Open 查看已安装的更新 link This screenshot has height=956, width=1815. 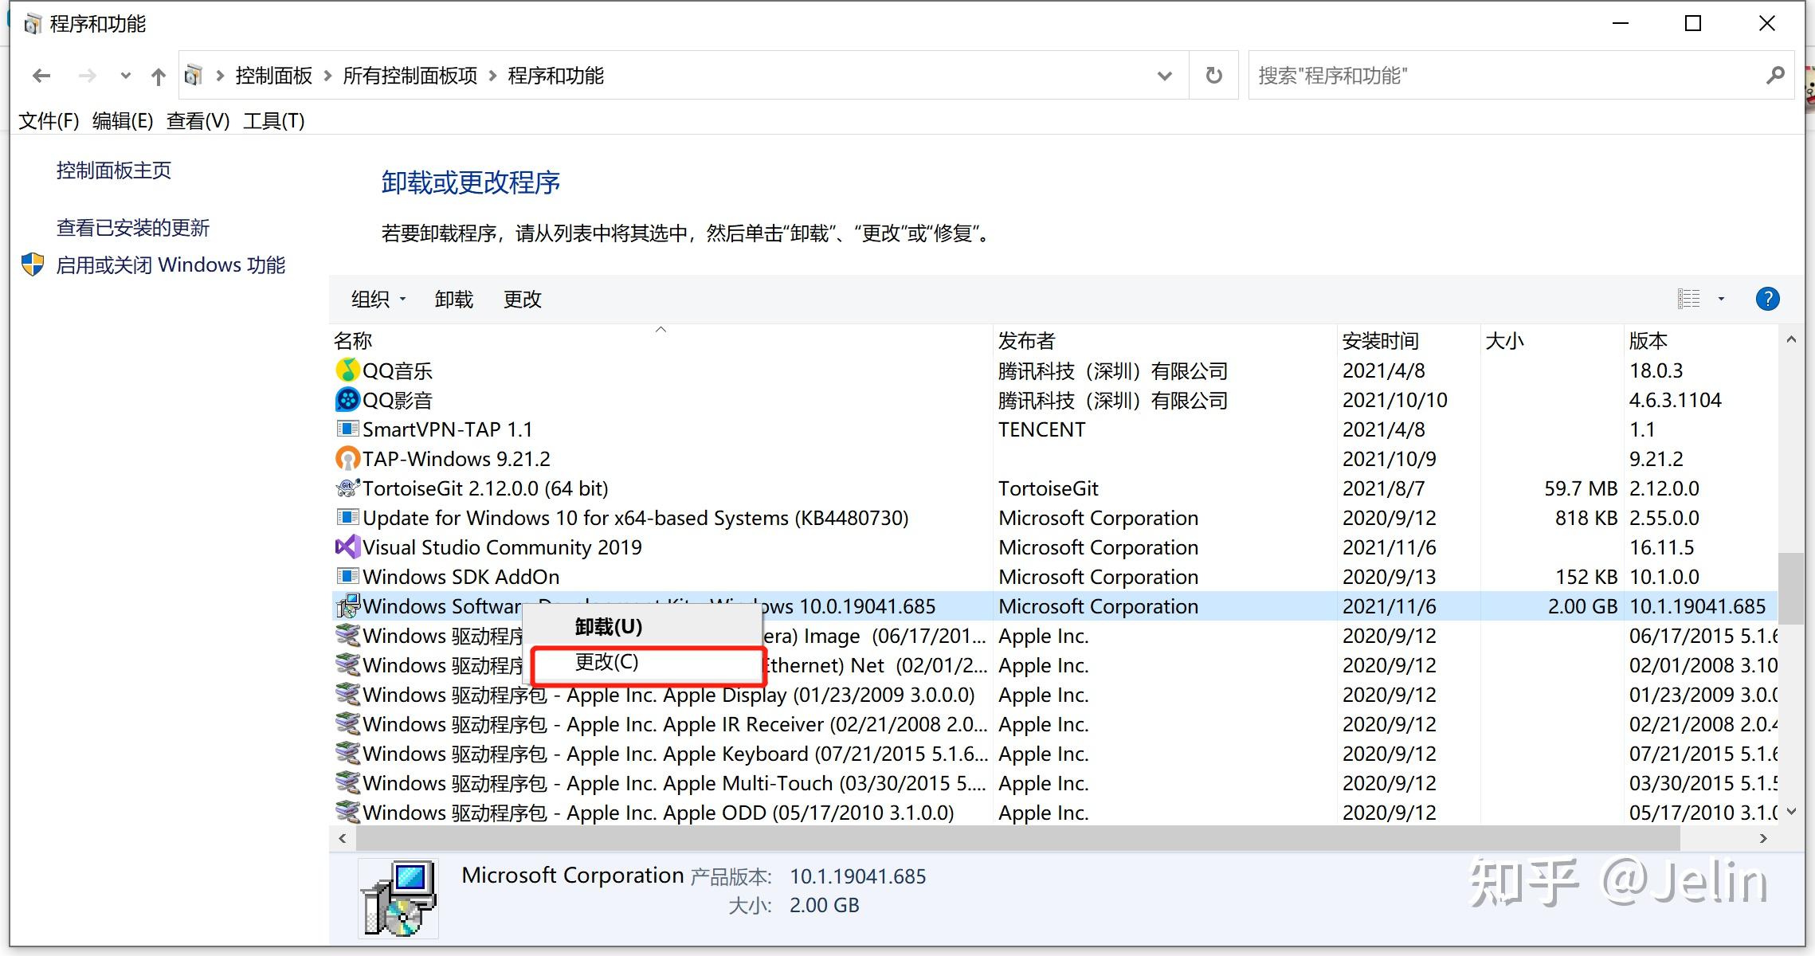(132, 229)
